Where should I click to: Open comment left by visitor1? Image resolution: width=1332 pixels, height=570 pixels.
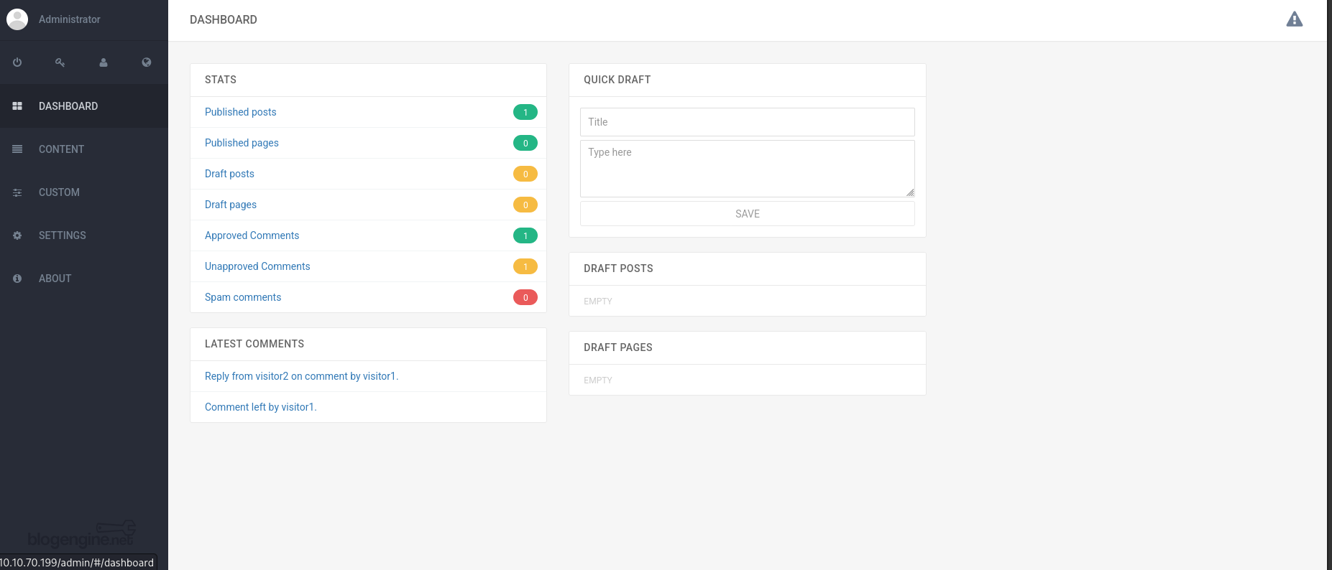(260, 407)
